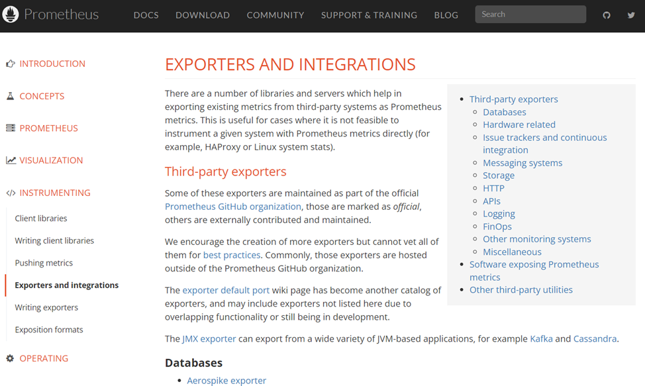
Task: Jump to Hardware related section
Action: coord(519,124)
